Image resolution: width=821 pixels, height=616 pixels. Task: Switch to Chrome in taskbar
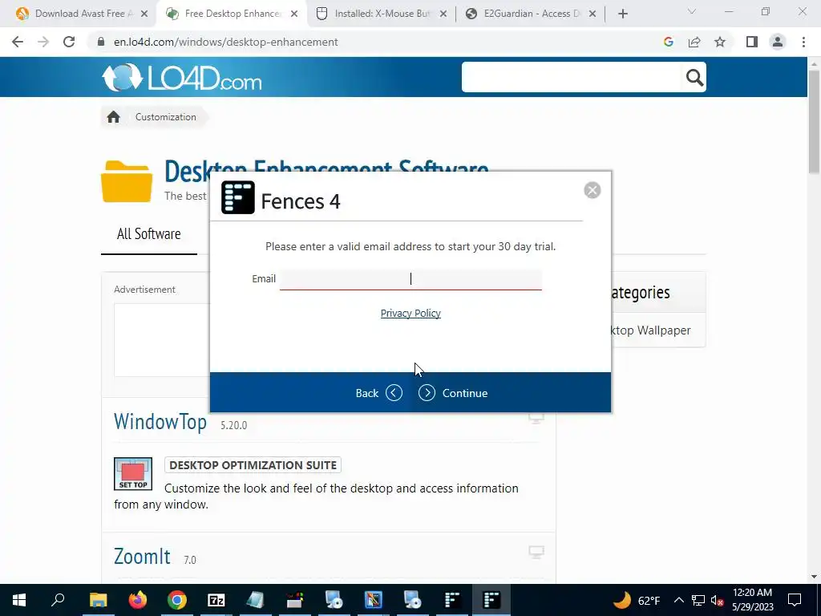coord(177,600)
